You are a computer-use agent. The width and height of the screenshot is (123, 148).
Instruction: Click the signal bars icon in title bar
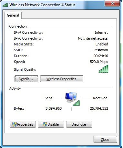coord(5,5)
